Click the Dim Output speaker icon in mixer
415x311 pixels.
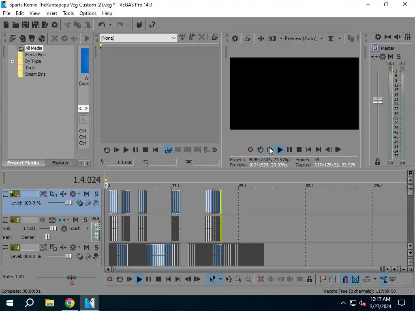(397, 37)
